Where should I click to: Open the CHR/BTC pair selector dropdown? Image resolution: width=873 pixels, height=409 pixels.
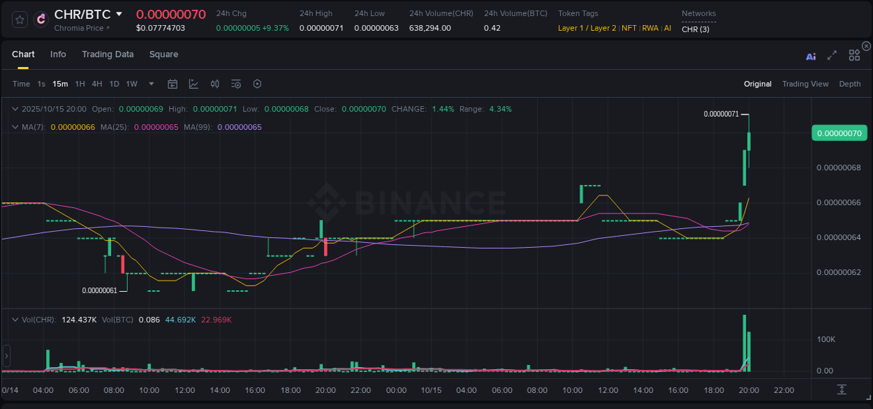(x=119, y=14)
